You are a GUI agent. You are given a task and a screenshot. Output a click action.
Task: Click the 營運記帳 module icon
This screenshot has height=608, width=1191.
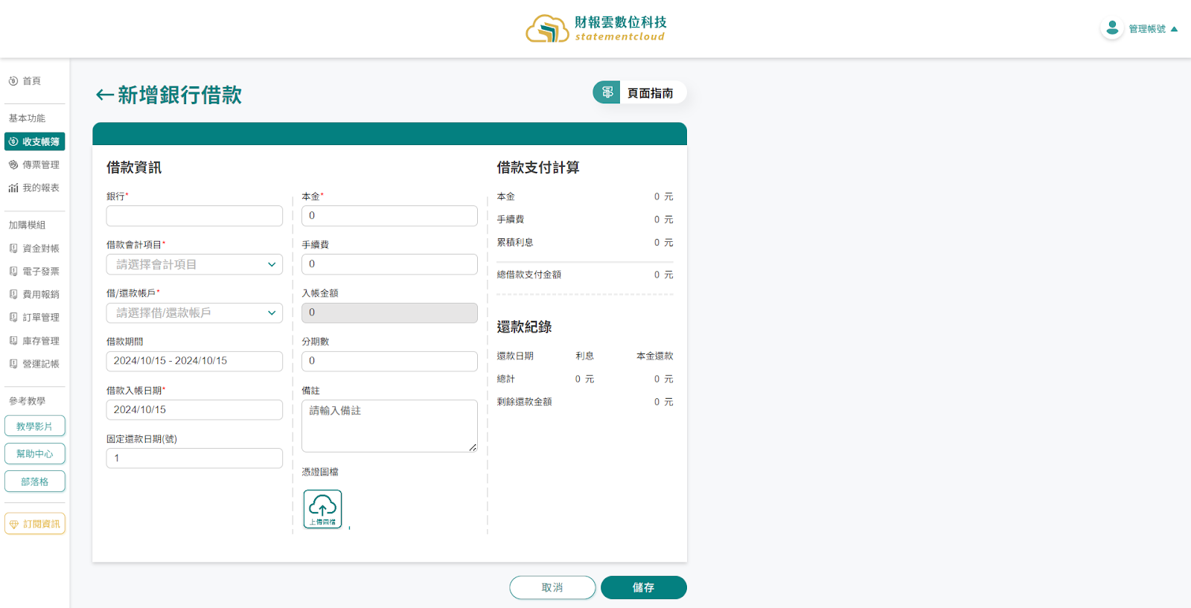13,364
